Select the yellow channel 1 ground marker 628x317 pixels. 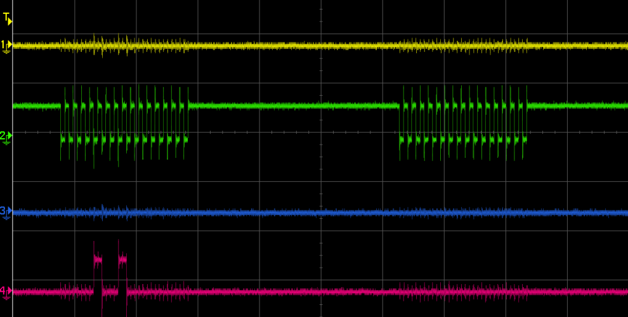(6, 46)
